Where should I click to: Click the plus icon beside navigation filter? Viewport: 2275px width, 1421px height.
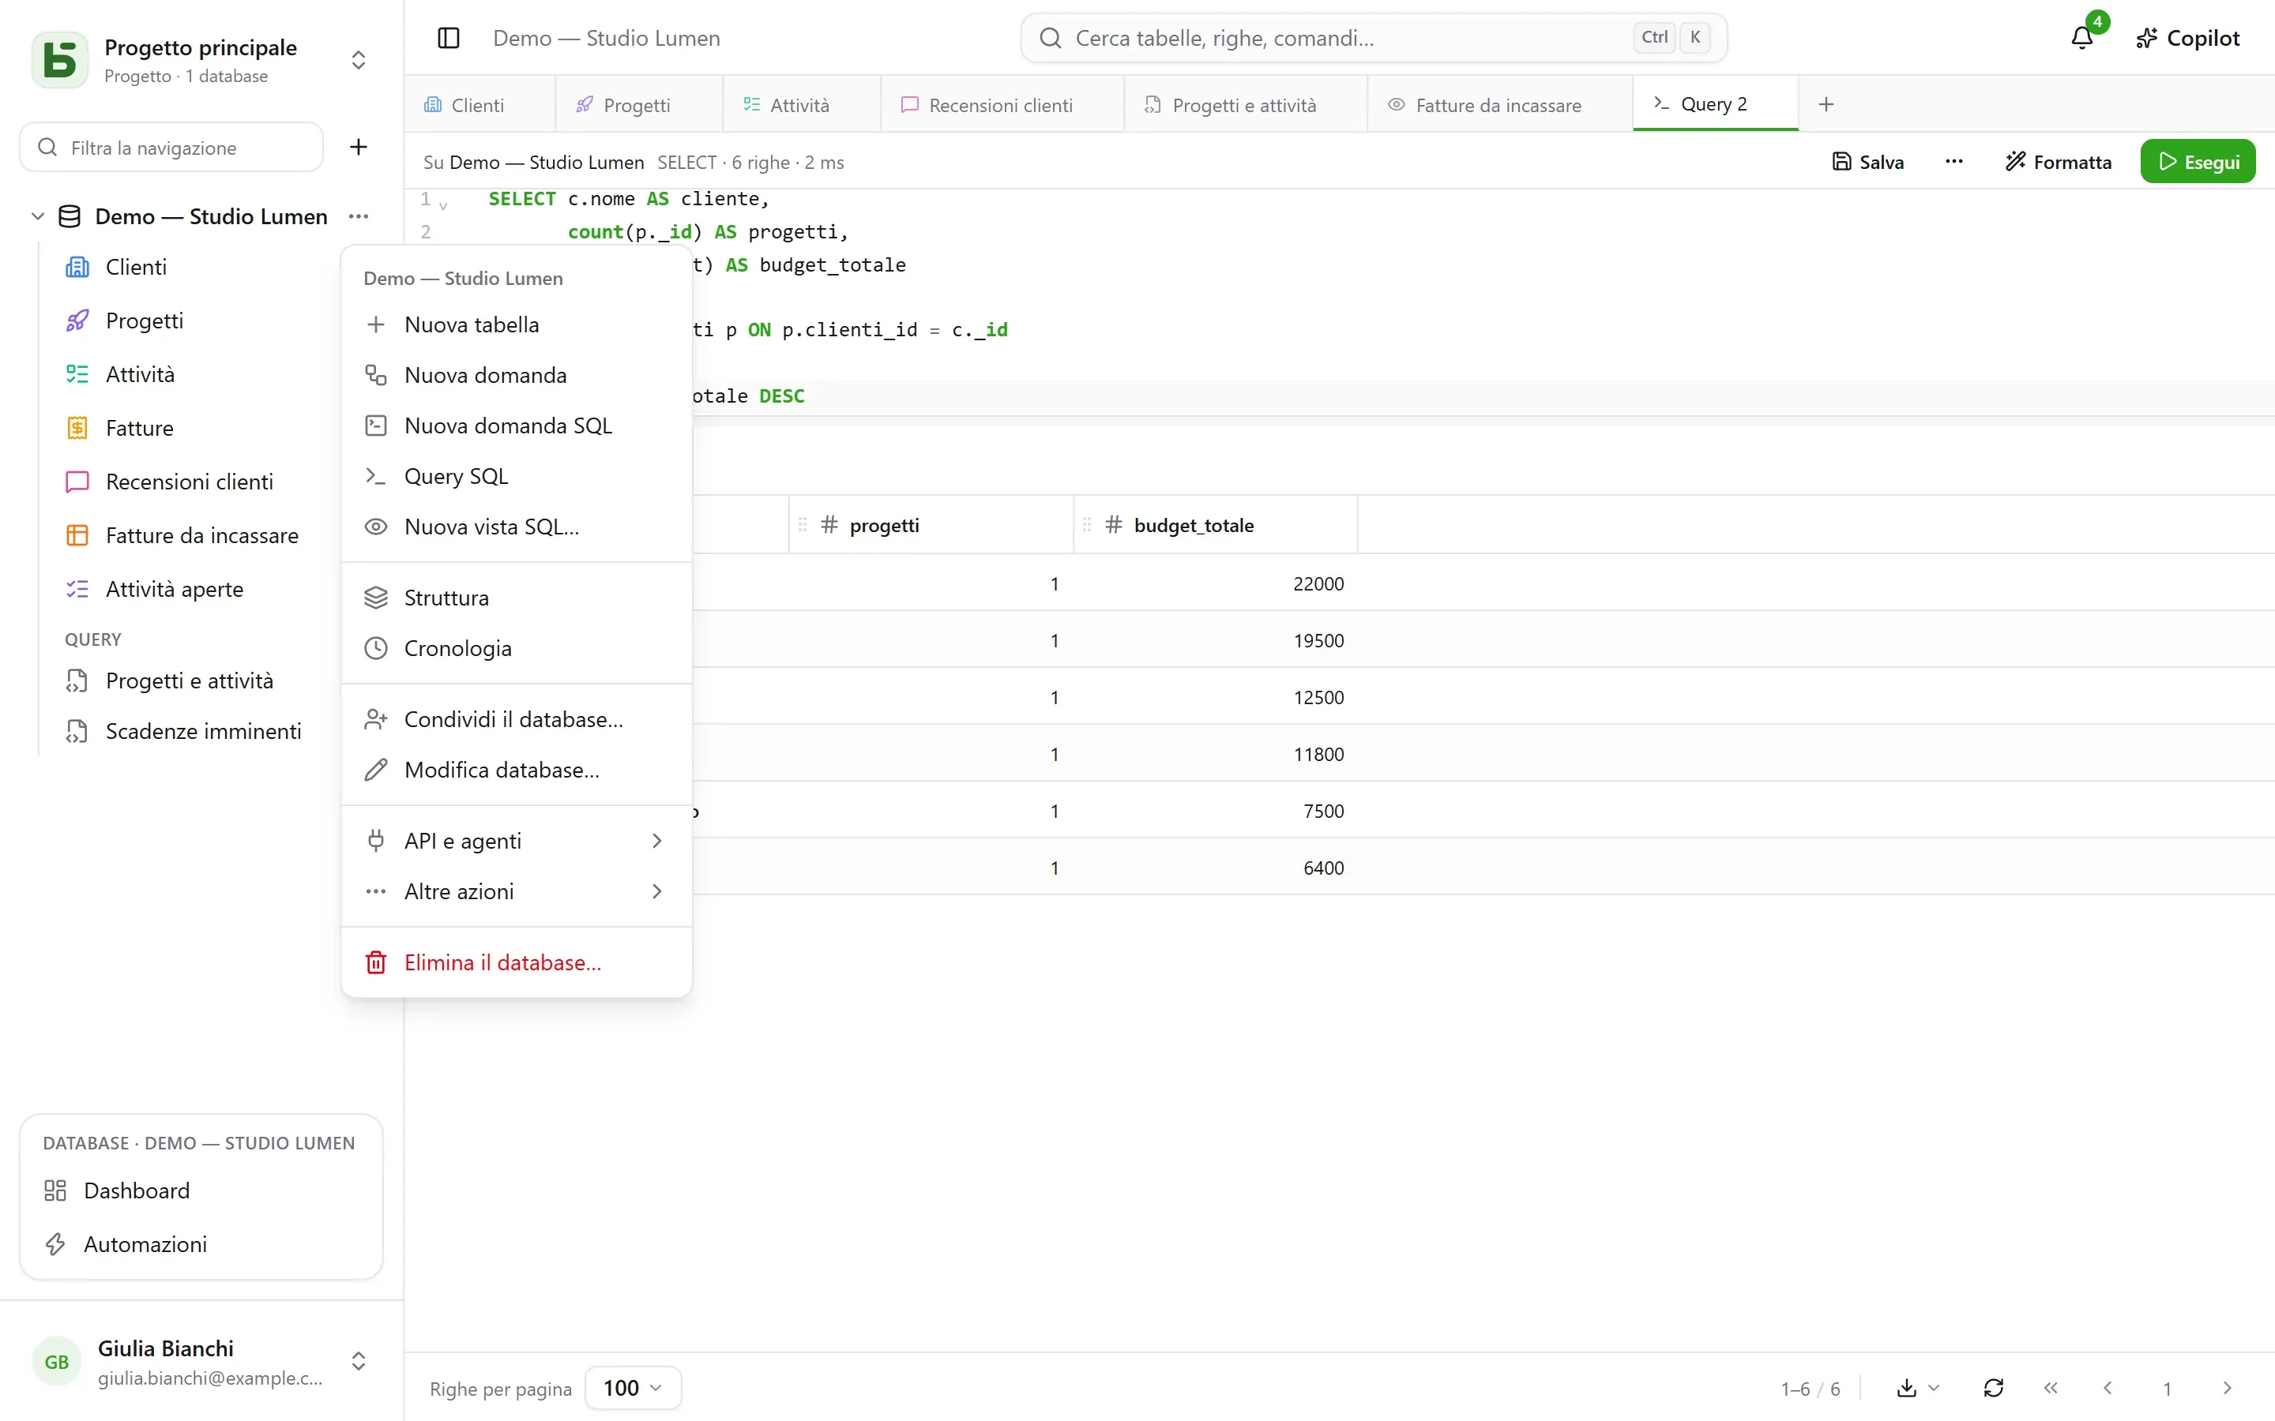[x=358, y=147]
